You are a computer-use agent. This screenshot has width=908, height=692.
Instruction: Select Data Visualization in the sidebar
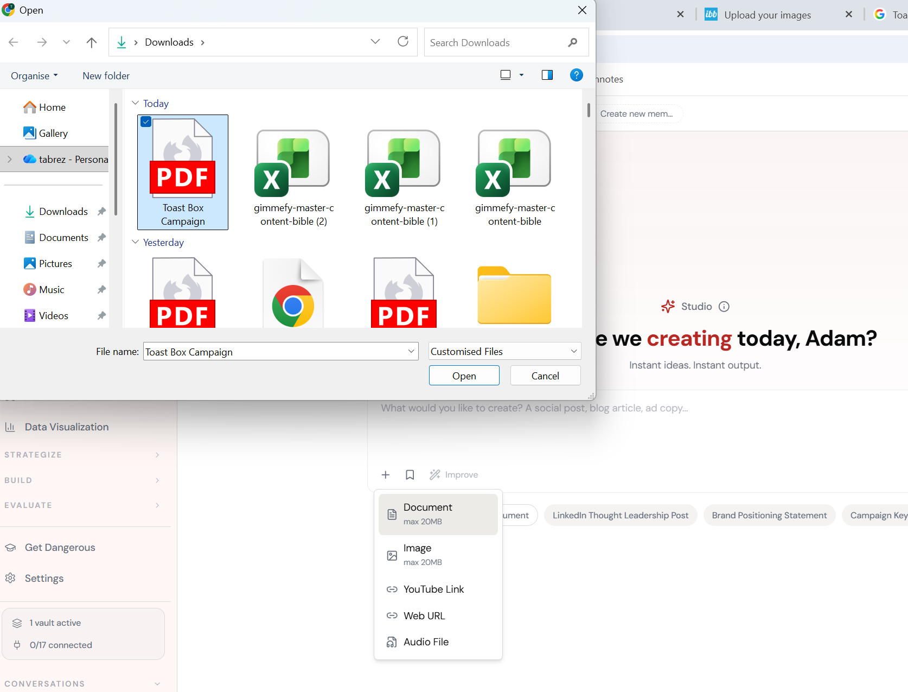point(66,427)
